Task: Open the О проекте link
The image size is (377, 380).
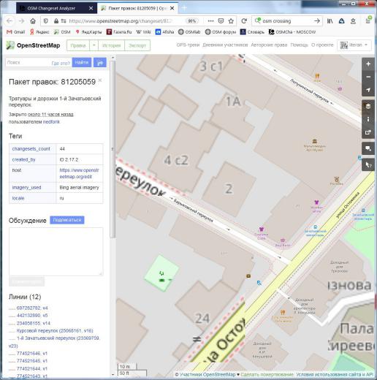Action: coord(322,45)
